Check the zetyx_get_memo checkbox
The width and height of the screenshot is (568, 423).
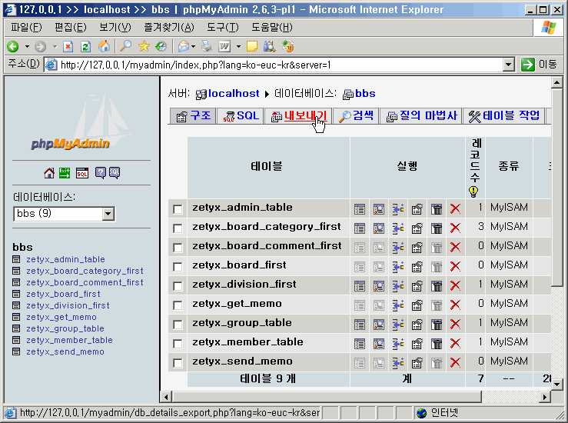click(x=178, y=305)
